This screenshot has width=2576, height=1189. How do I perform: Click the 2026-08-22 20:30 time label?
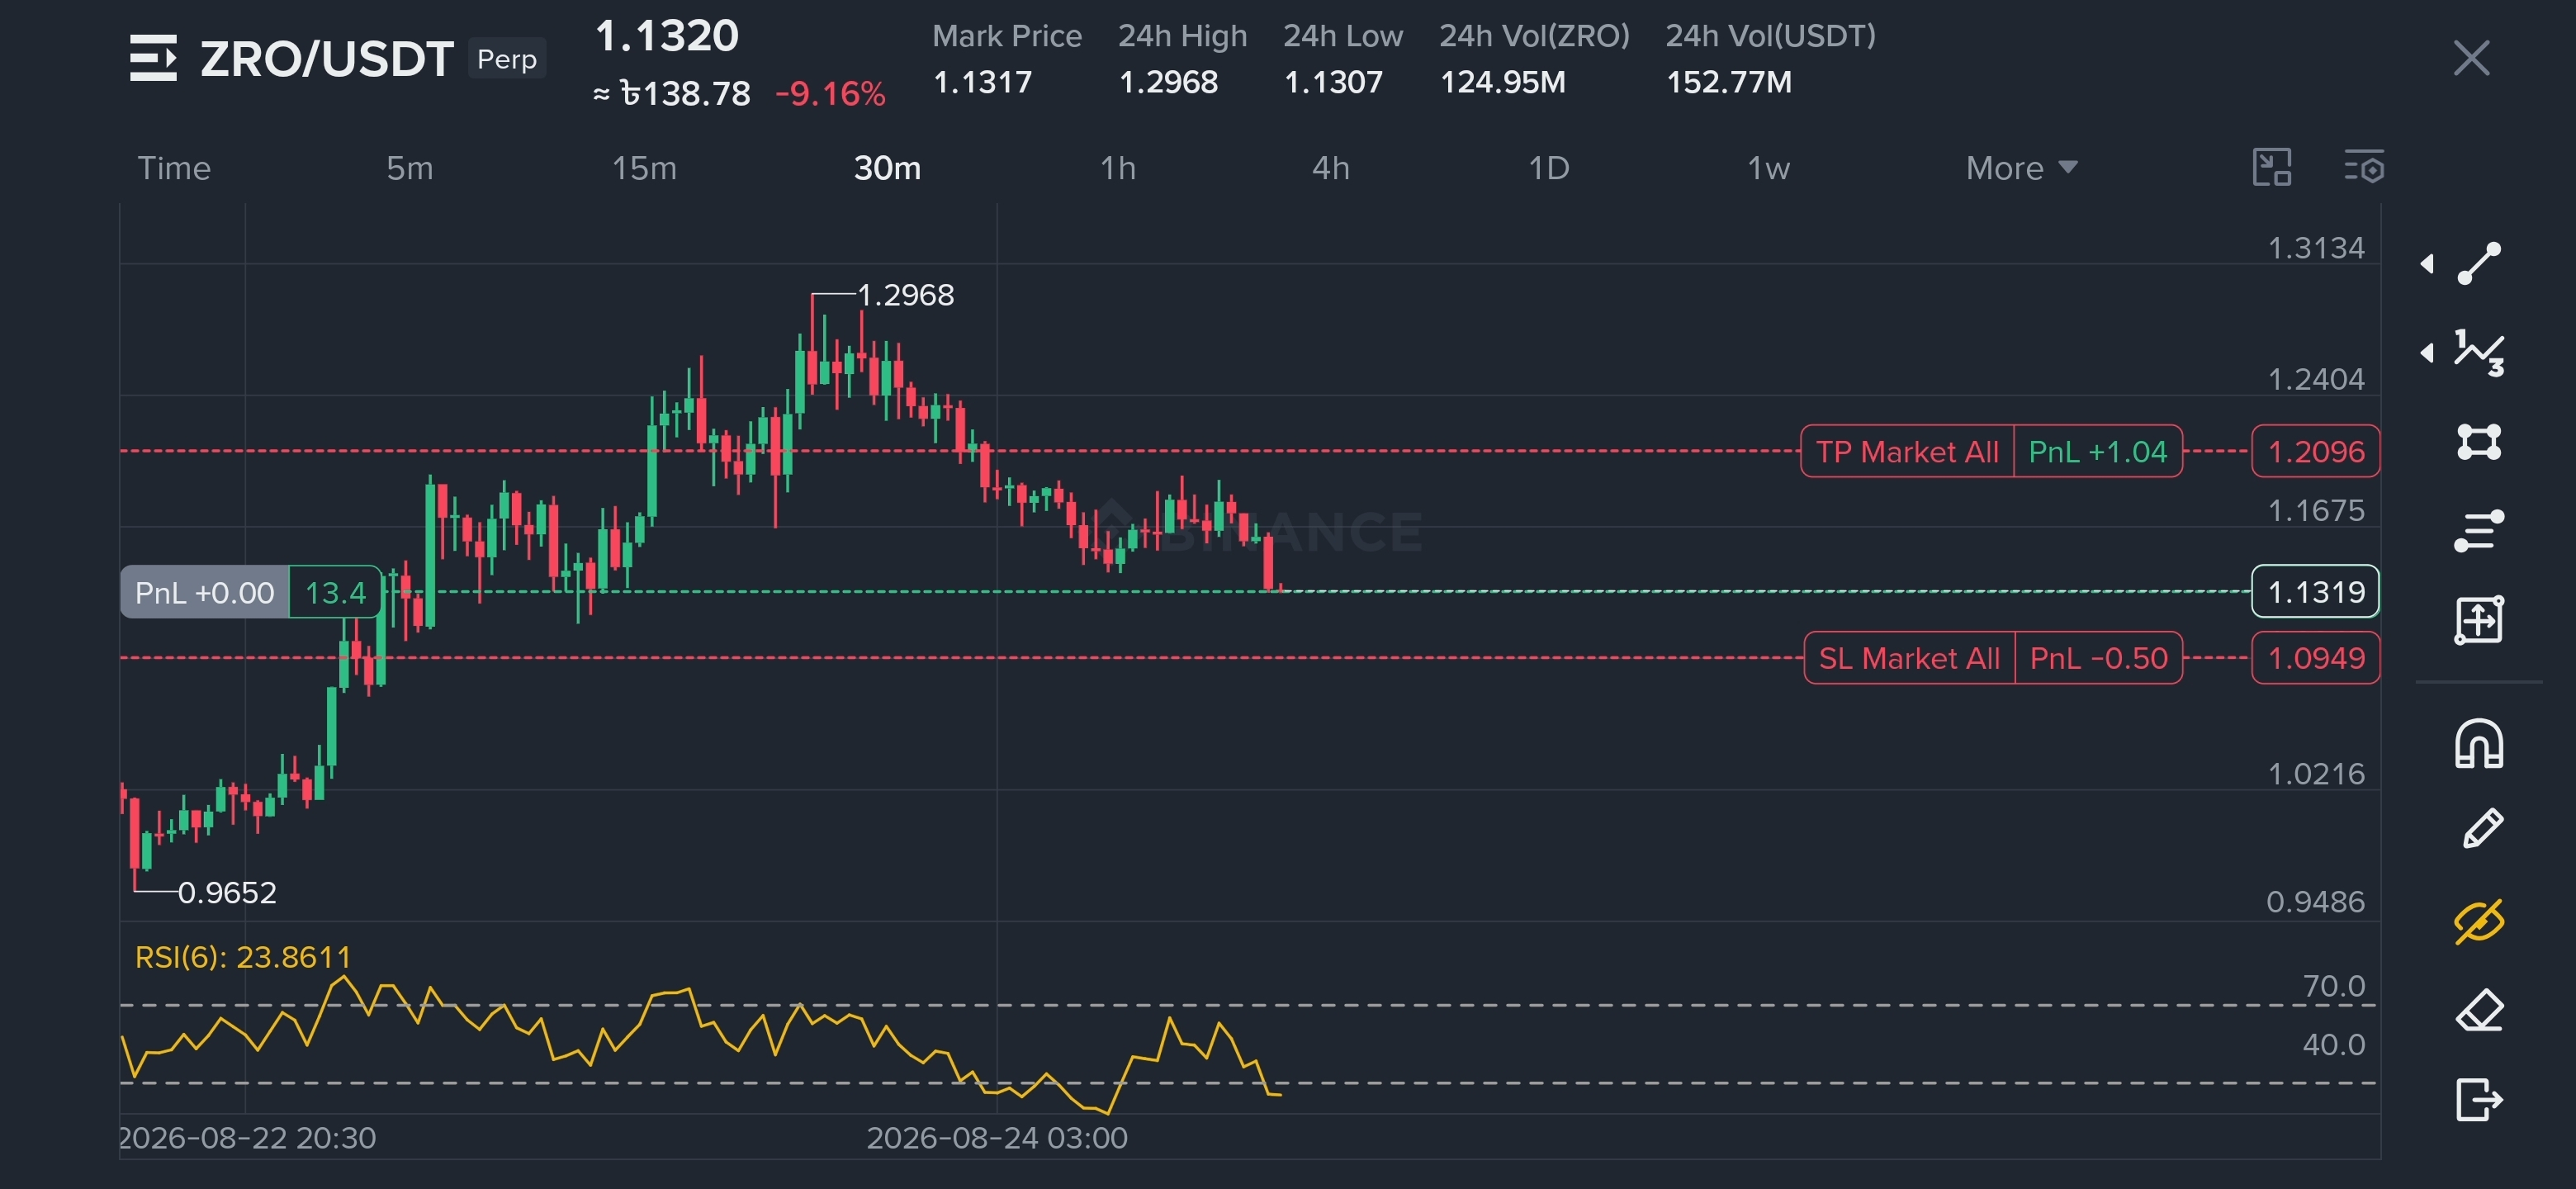pyautogui.click(x=247, y=1137)
